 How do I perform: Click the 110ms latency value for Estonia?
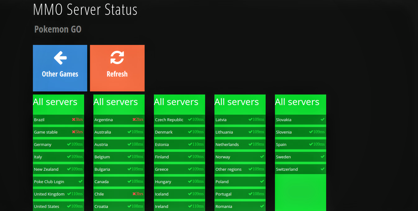coord(198,144)
